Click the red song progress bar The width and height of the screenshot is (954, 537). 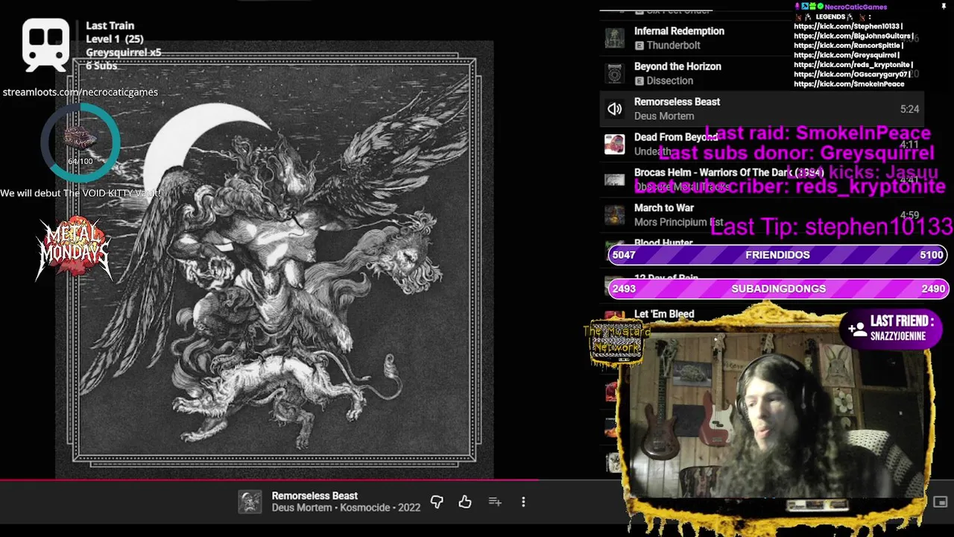click(x=268, y=480)
